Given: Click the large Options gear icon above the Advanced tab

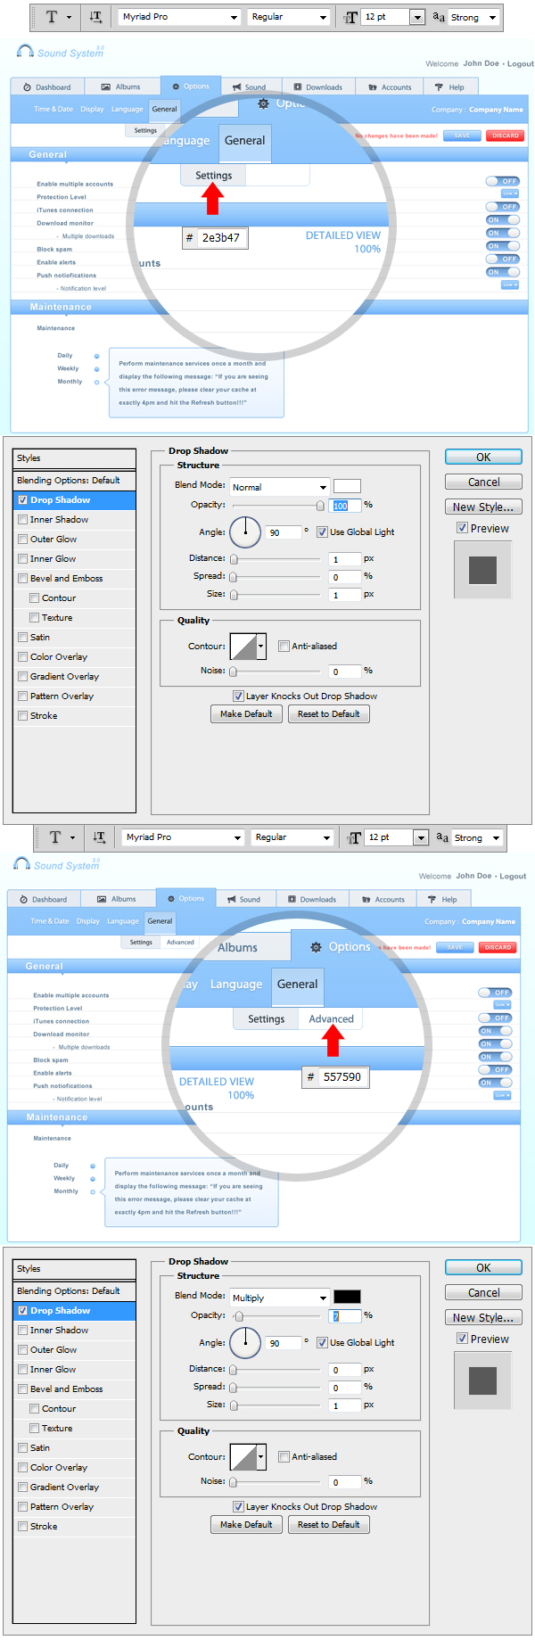Looking at the screenshot, I should pyautogui.click(x=316, y=947).
